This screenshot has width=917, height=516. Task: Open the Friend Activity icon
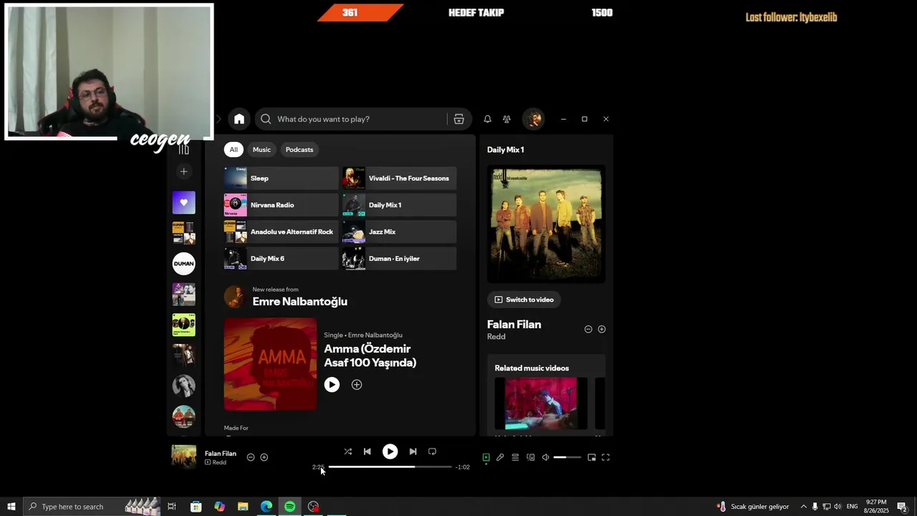click(x=506, y=119)
